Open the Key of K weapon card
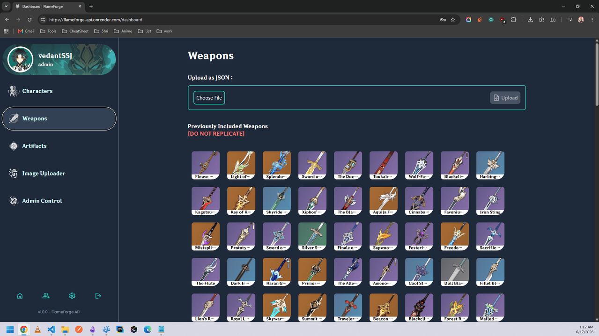599x336 pixels. coord(241,201)
